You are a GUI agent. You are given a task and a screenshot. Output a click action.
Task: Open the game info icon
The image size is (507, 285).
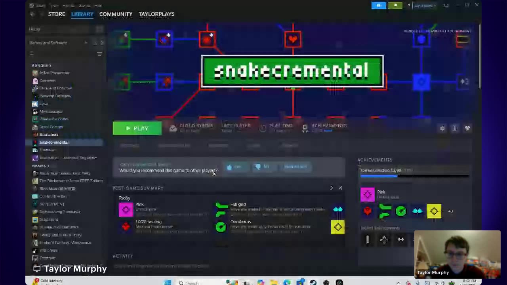tap(455, 128)
